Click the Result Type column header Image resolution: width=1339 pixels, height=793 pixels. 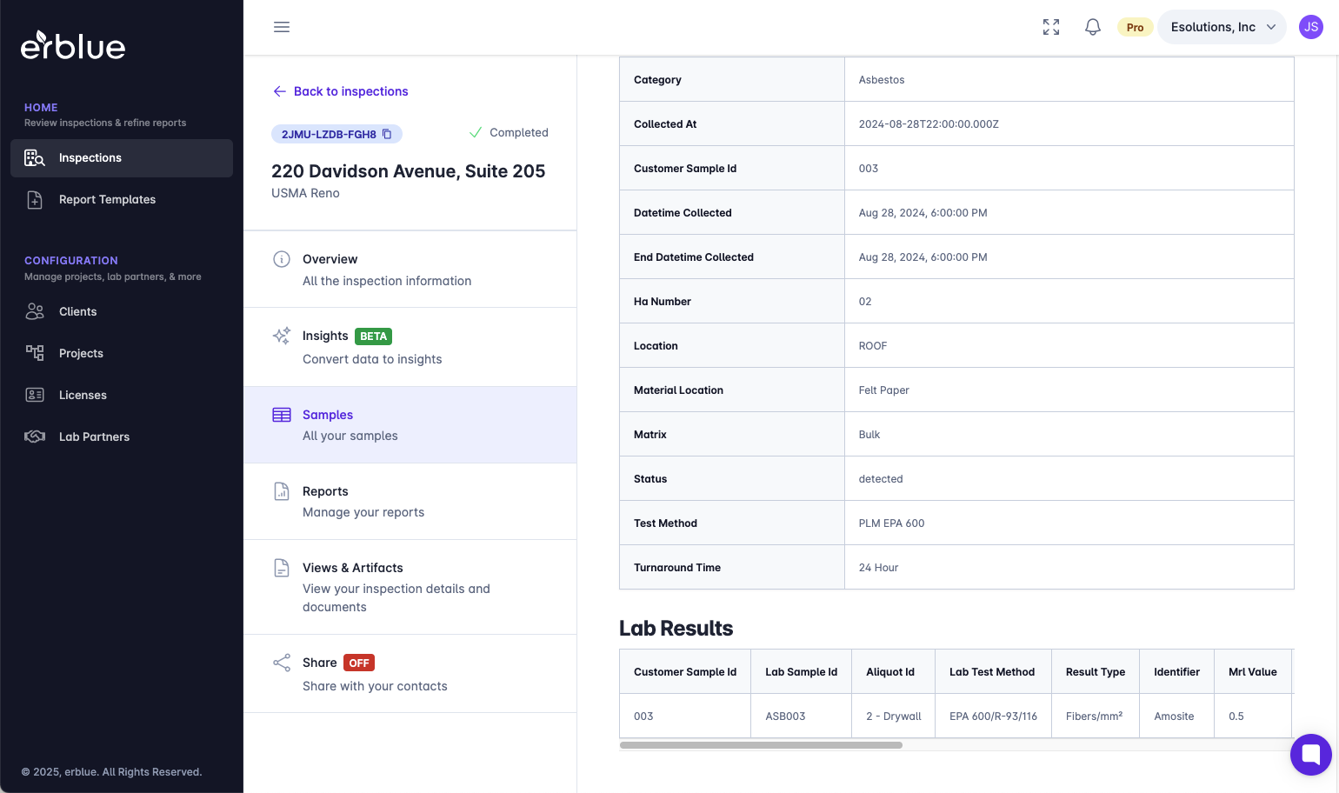(1096, 672)
